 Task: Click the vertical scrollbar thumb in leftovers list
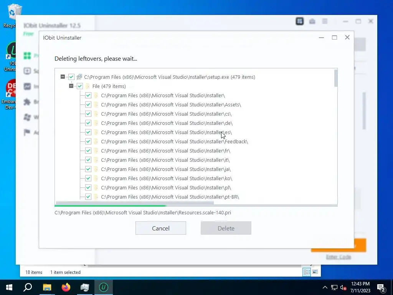coord(336,78)
